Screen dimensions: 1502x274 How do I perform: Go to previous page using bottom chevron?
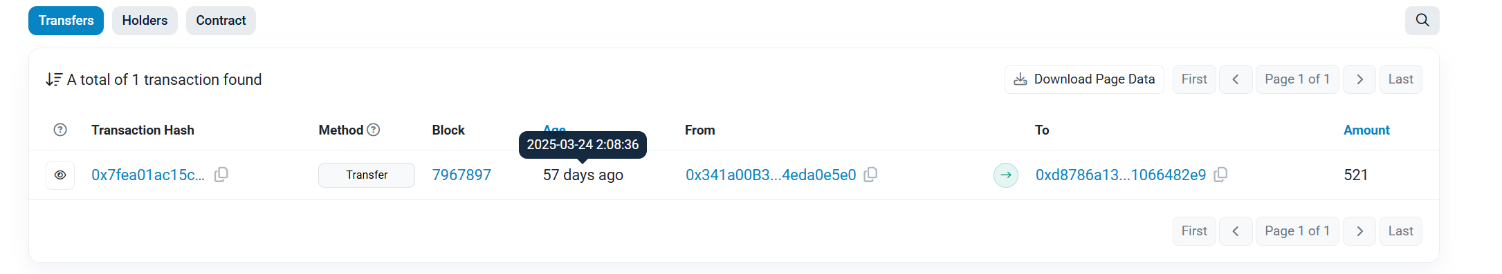tap(1236, 231)
